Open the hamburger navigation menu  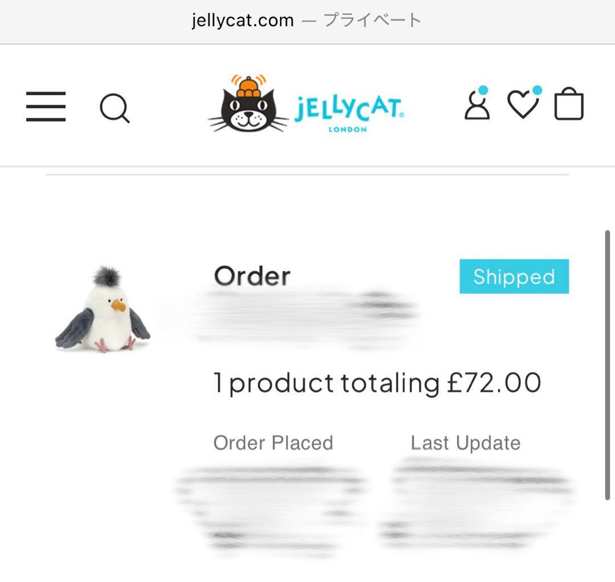(x=46, y=106)
